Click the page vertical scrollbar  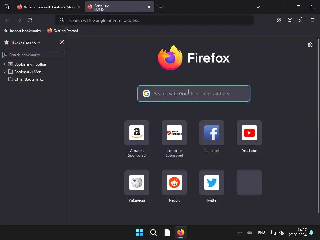pos(318,126)
